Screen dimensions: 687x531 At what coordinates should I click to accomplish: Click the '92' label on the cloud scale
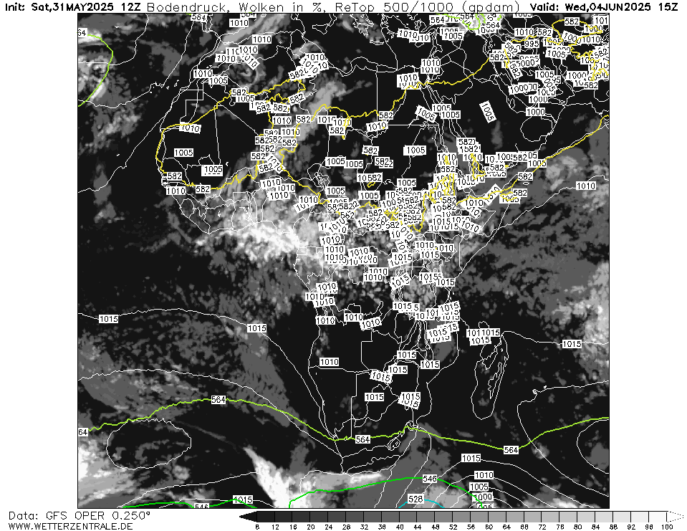(631, 527)
